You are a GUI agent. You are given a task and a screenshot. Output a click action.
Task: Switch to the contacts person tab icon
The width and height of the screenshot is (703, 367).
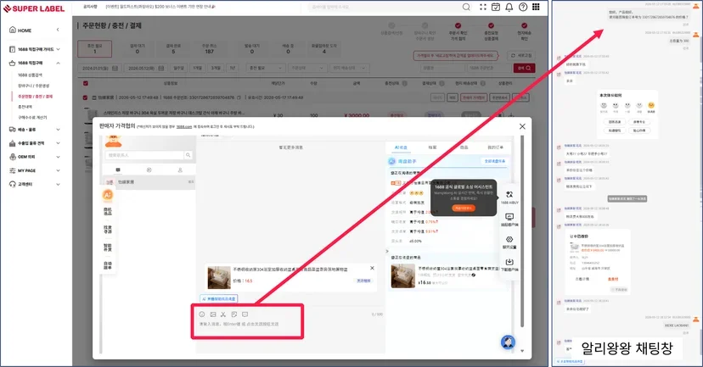coord(180,170)
